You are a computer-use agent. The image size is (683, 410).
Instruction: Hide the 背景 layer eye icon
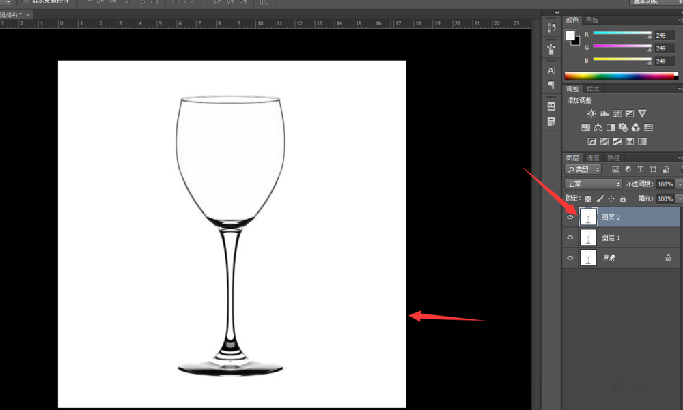click(x=570, y=258)
